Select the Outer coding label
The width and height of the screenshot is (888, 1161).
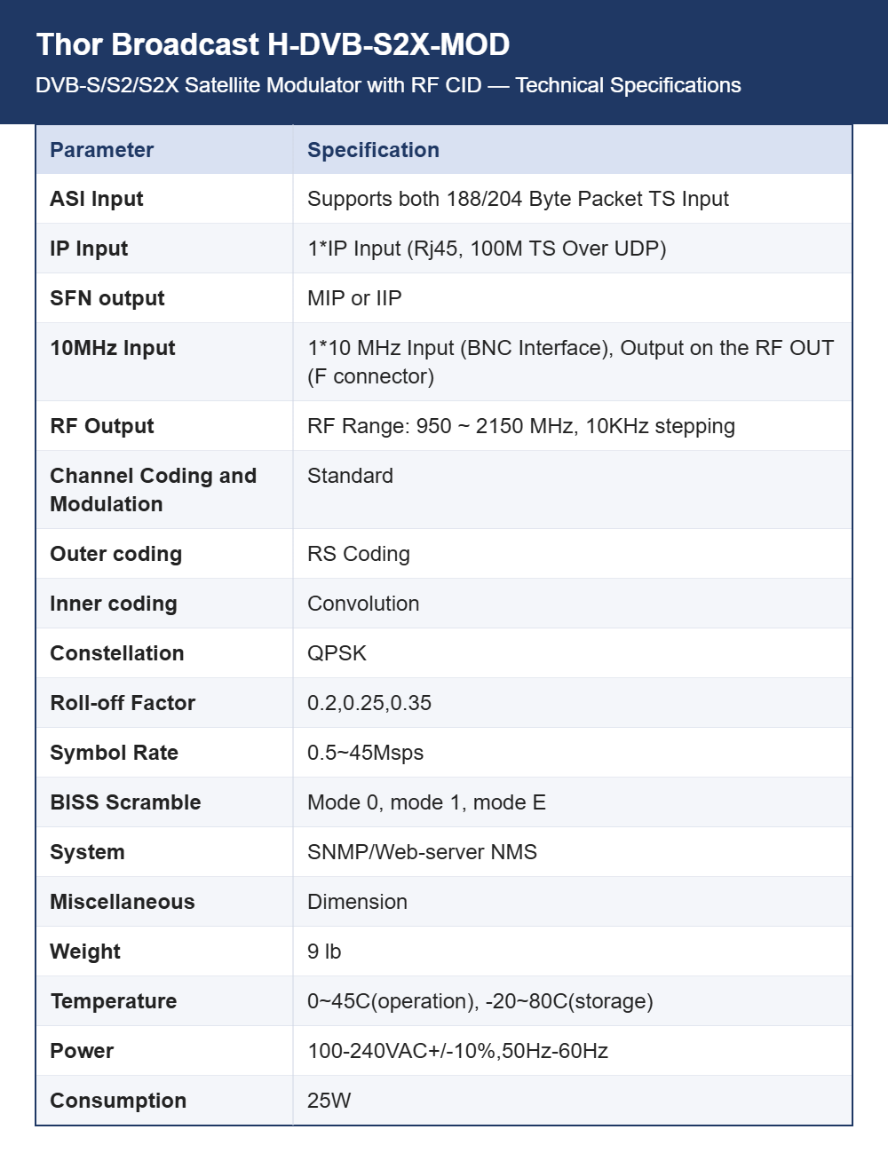pyautogui.click(x=116, y=554)
